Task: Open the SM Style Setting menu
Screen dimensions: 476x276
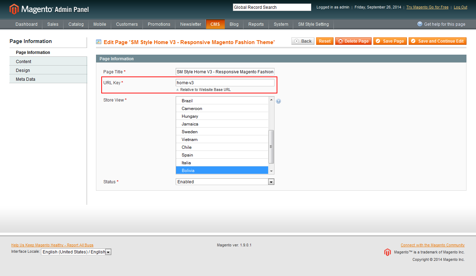Action: [313, 24]
